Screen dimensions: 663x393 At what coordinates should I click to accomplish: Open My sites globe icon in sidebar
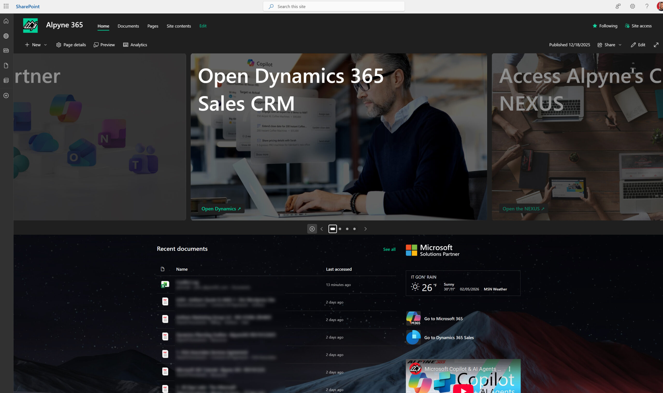(6, 36)
